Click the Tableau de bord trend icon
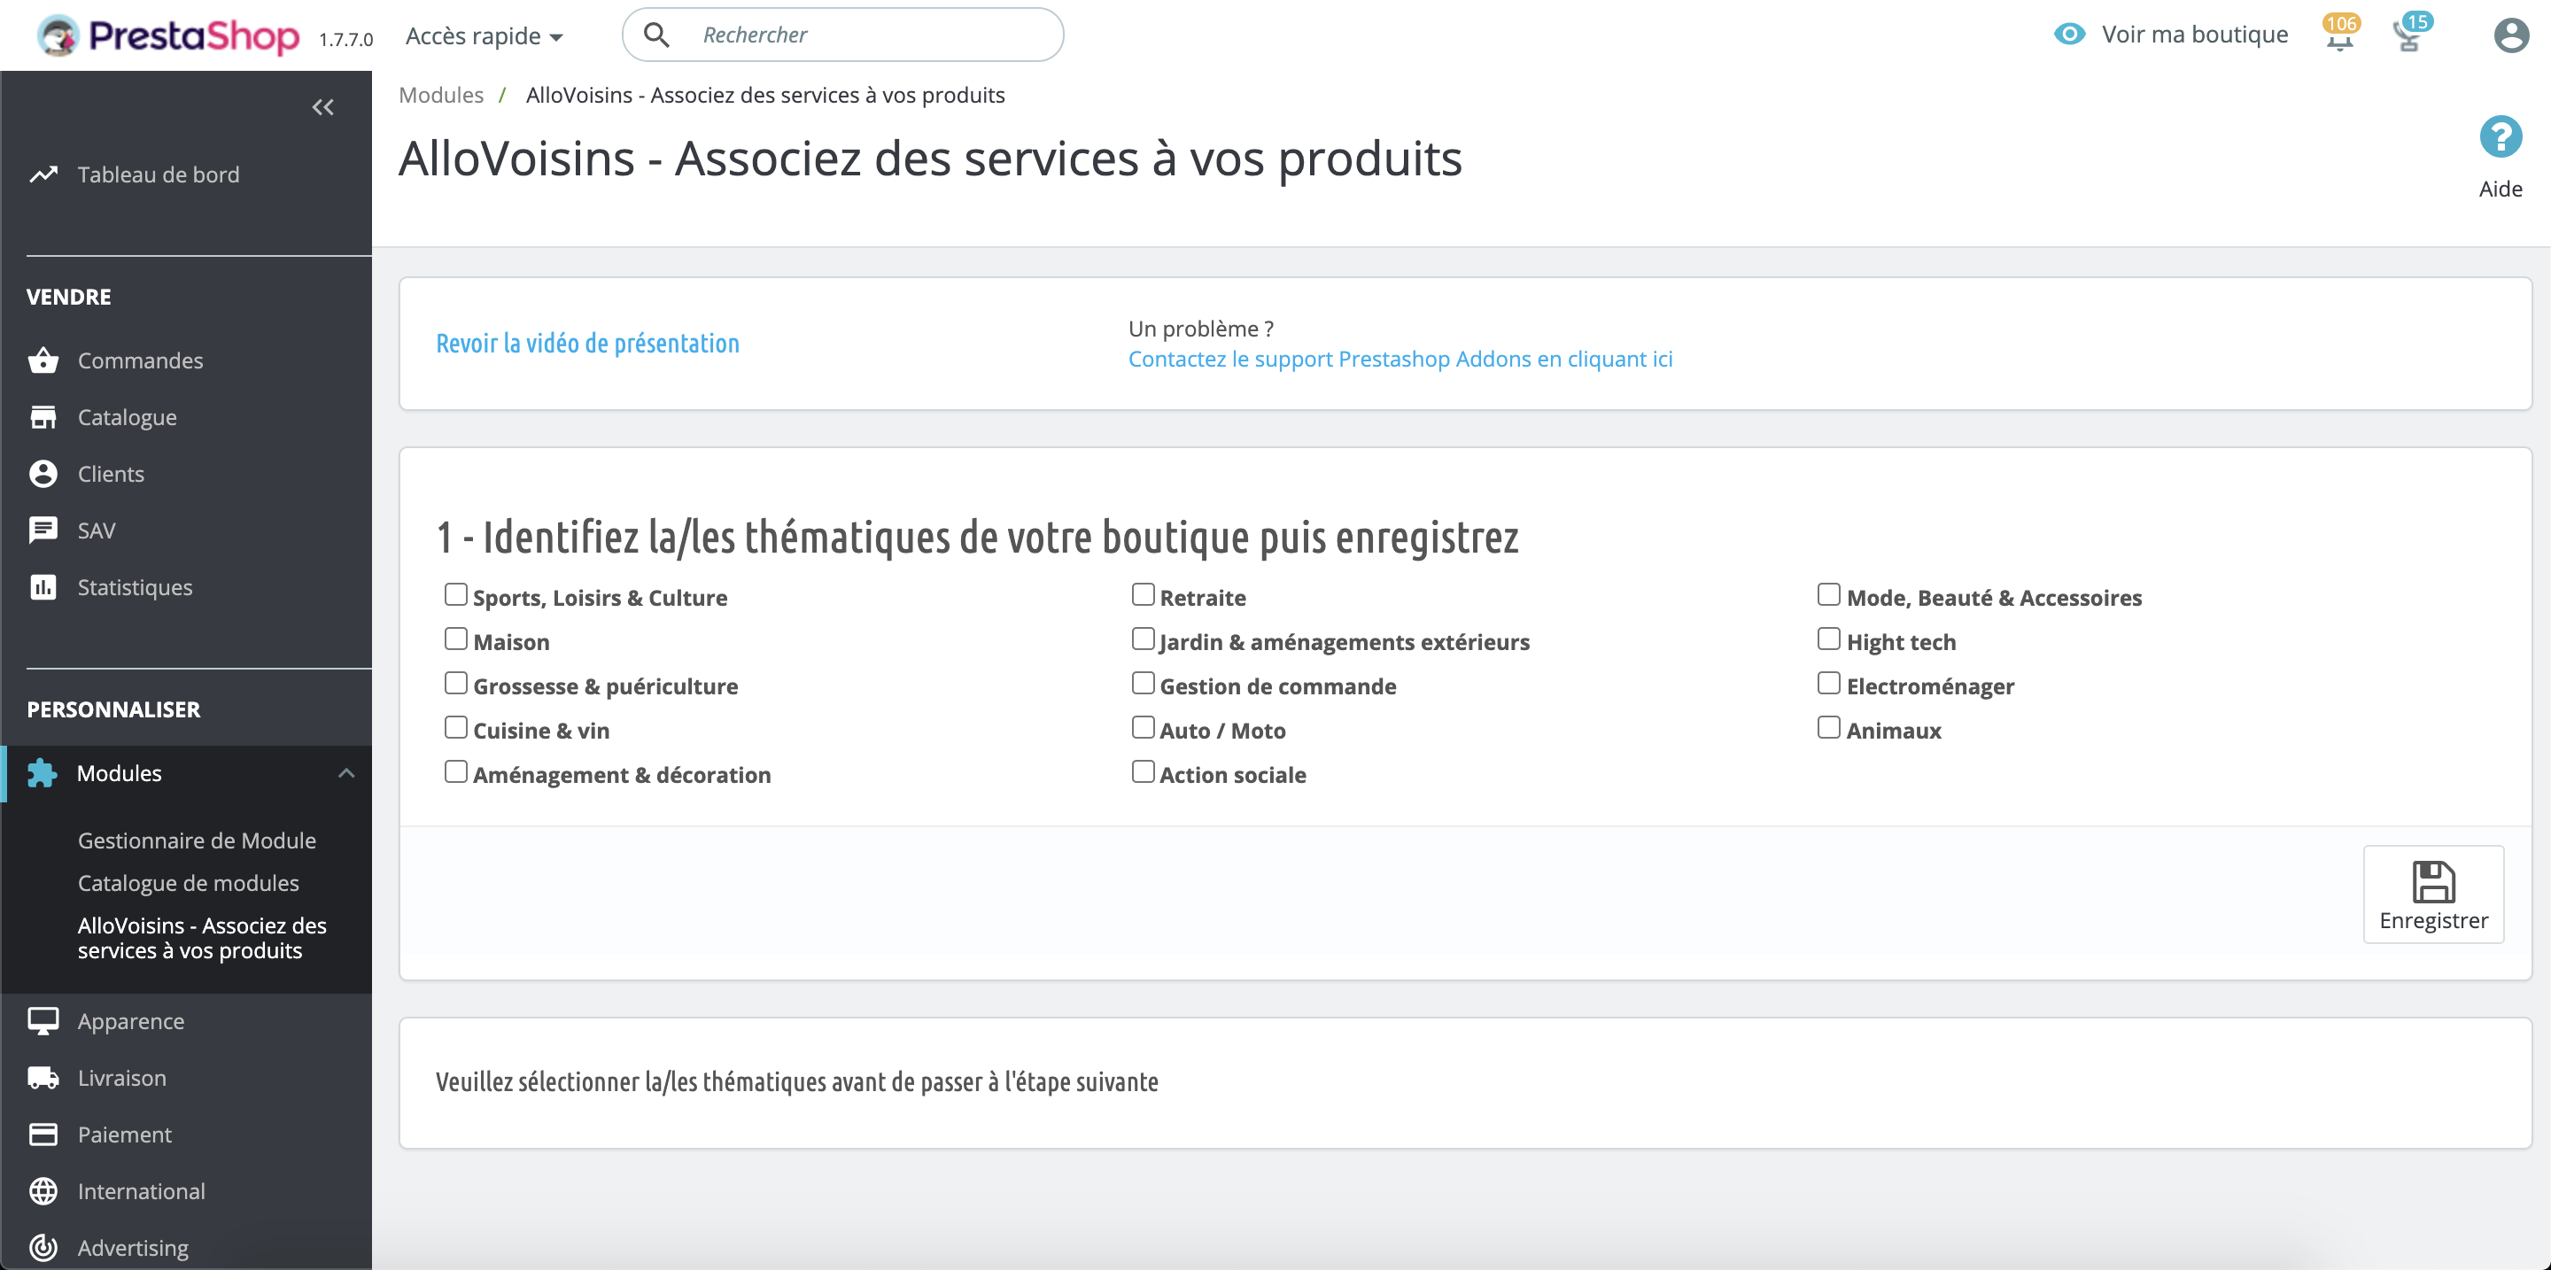 [43, 174]
